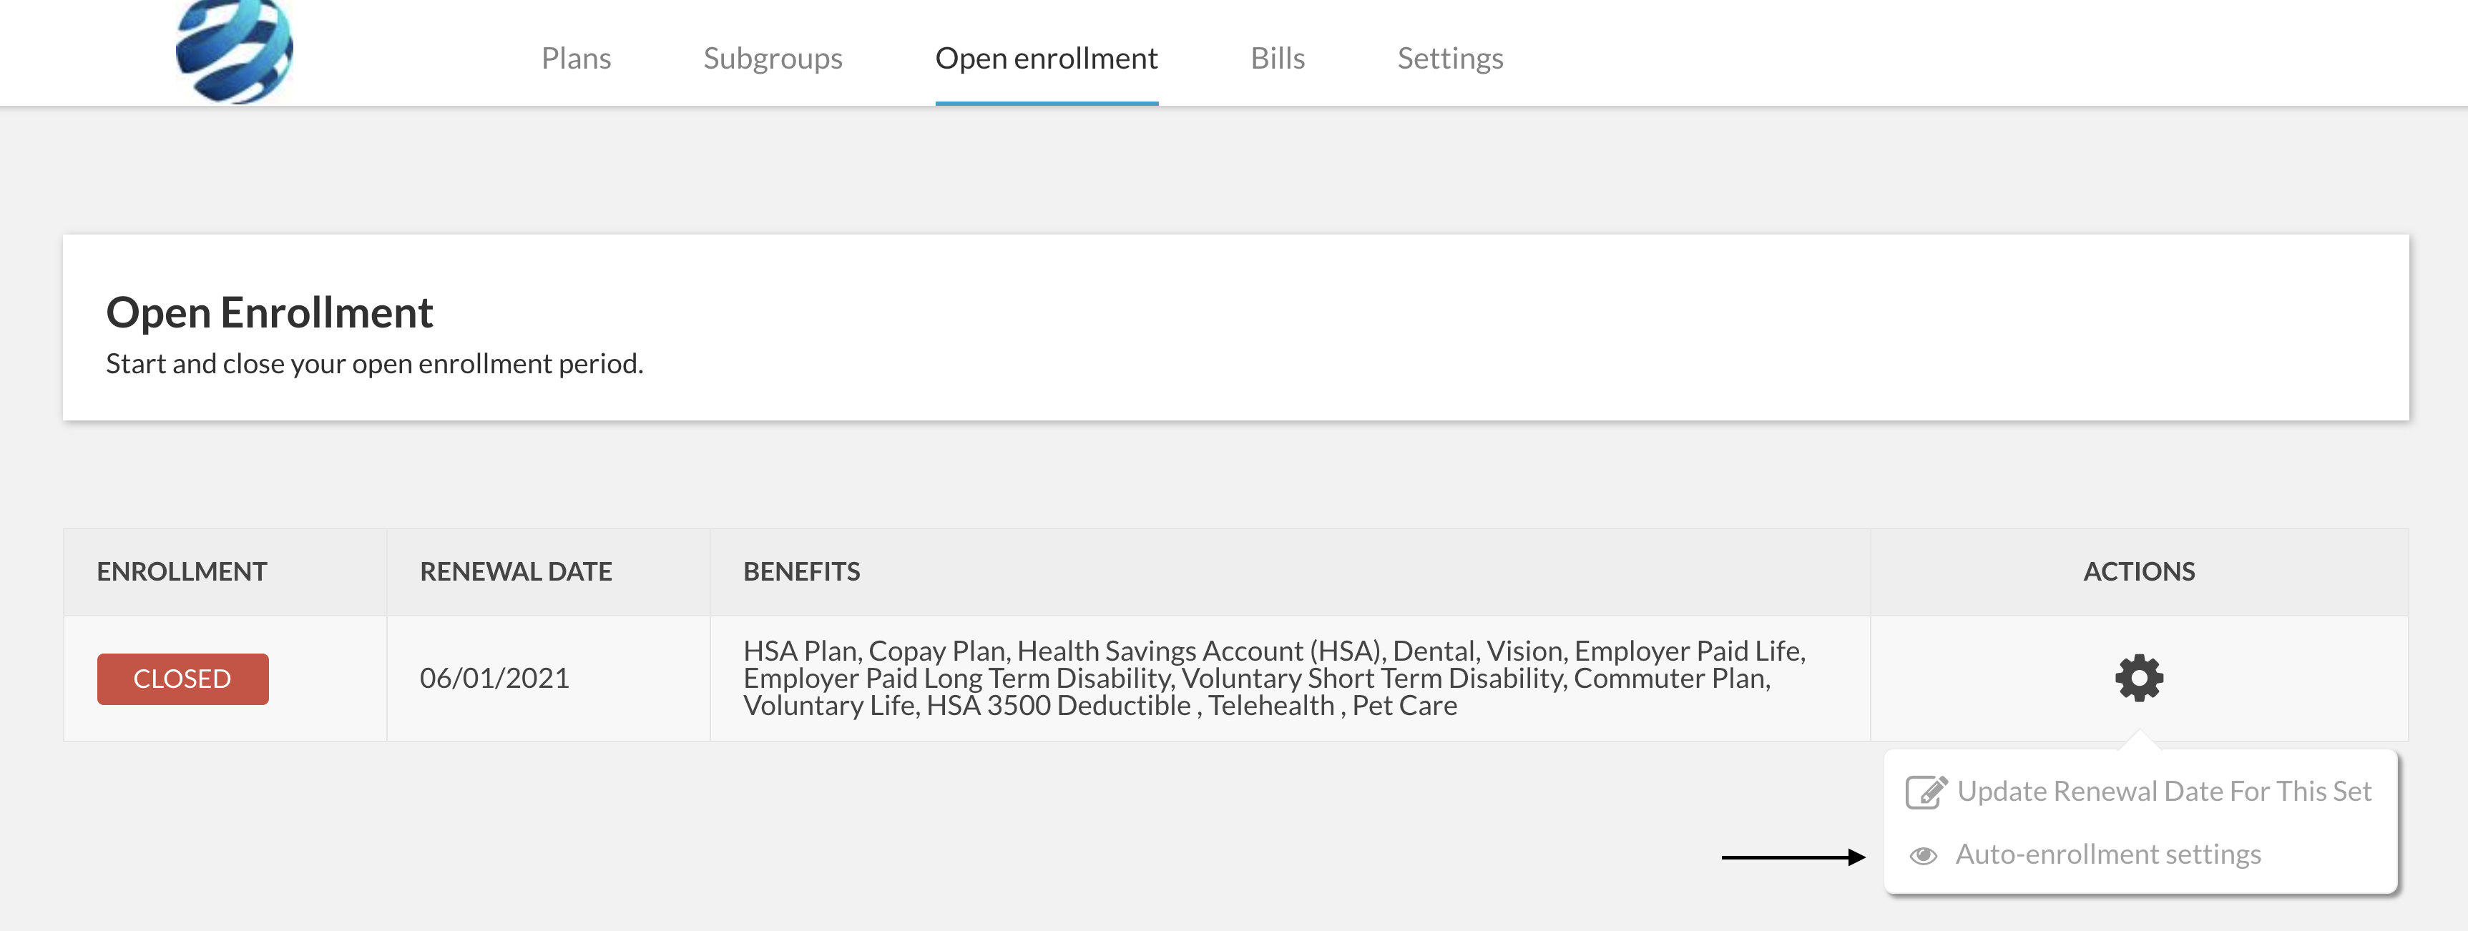Screen dimensions: 2468x931
Task: Switch to the Subgroups tab
Action: click(x=772, y=59)
